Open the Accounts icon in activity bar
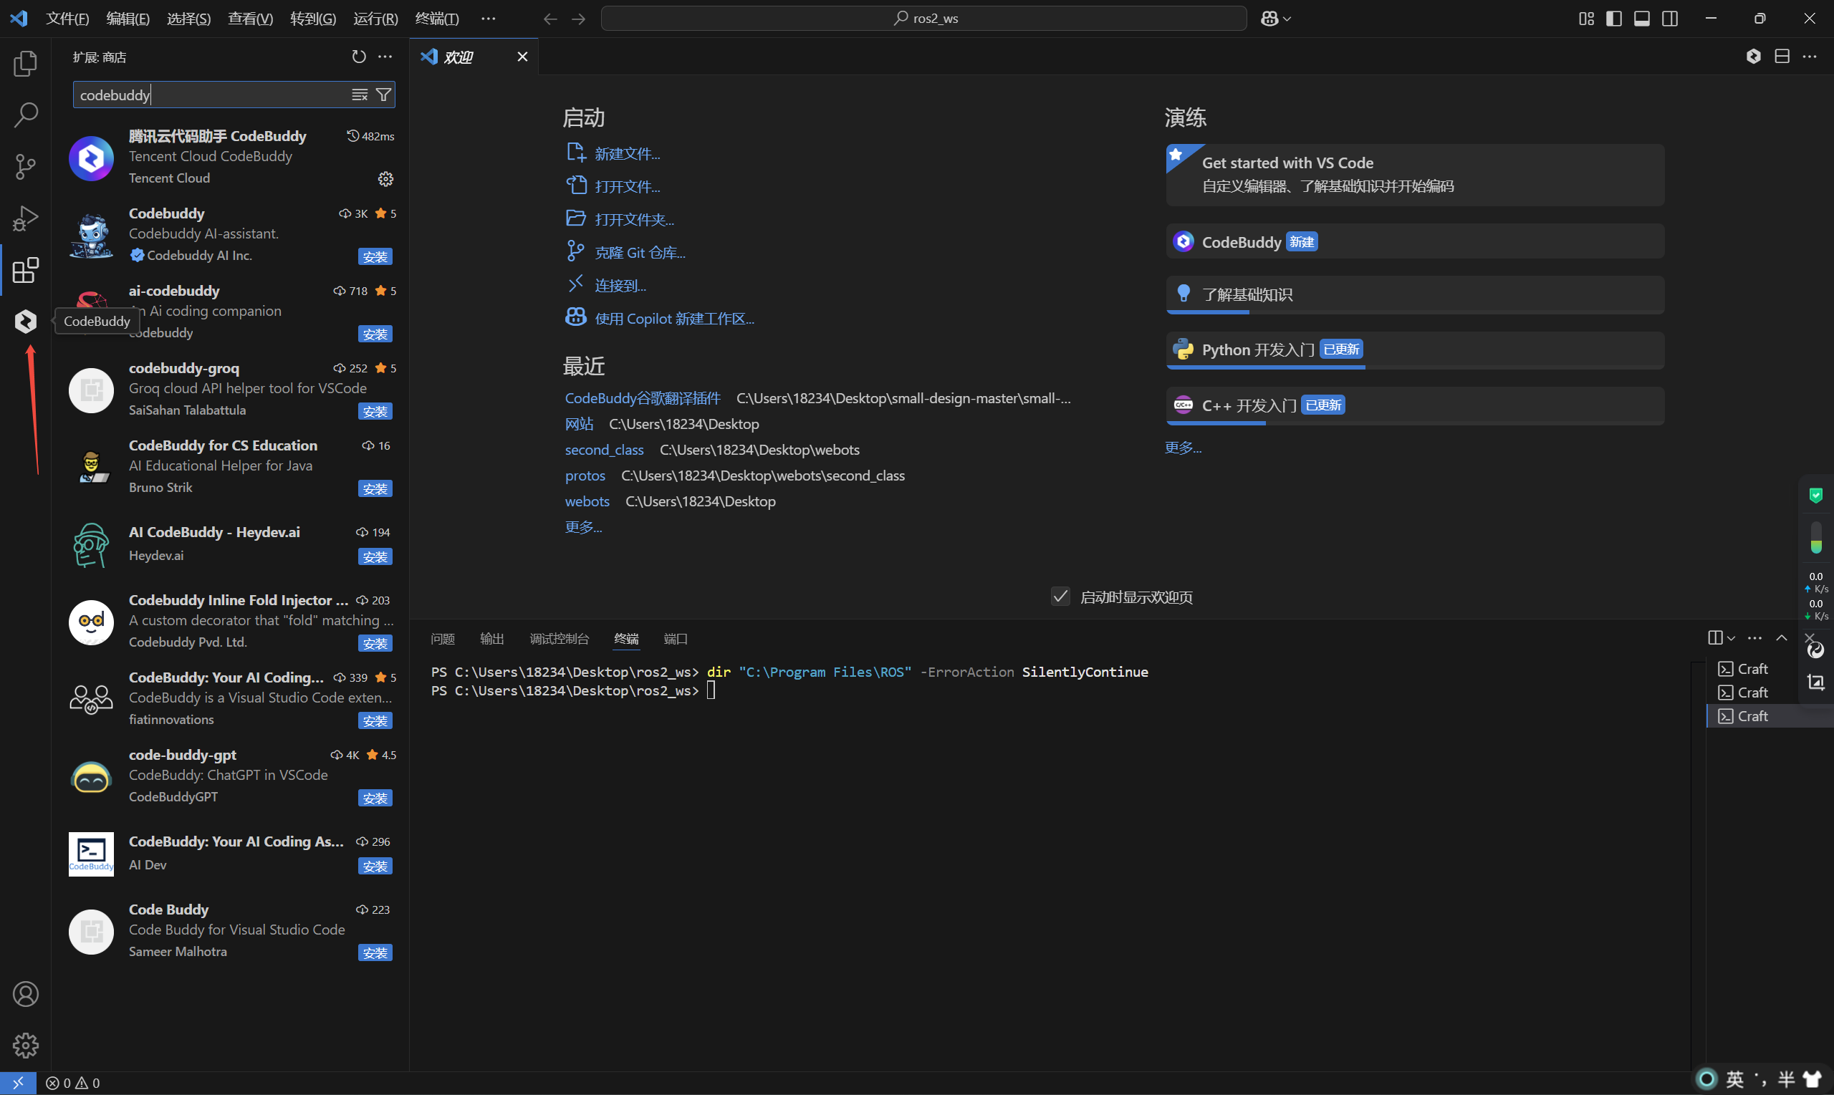This screenshot has height=1095, width=1834. coord(25,994)
